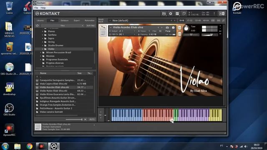Open the browser View dropdown
The height and width of the screenshot is (150, 267).
(x=63, y=25)
